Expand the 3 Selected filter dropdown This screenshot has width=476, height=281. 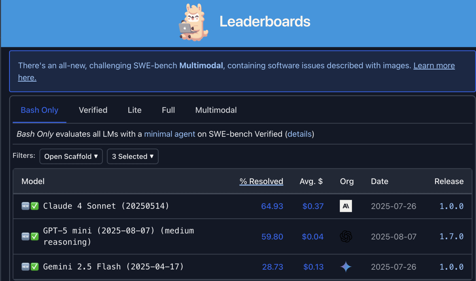click(x=133, y=156)
